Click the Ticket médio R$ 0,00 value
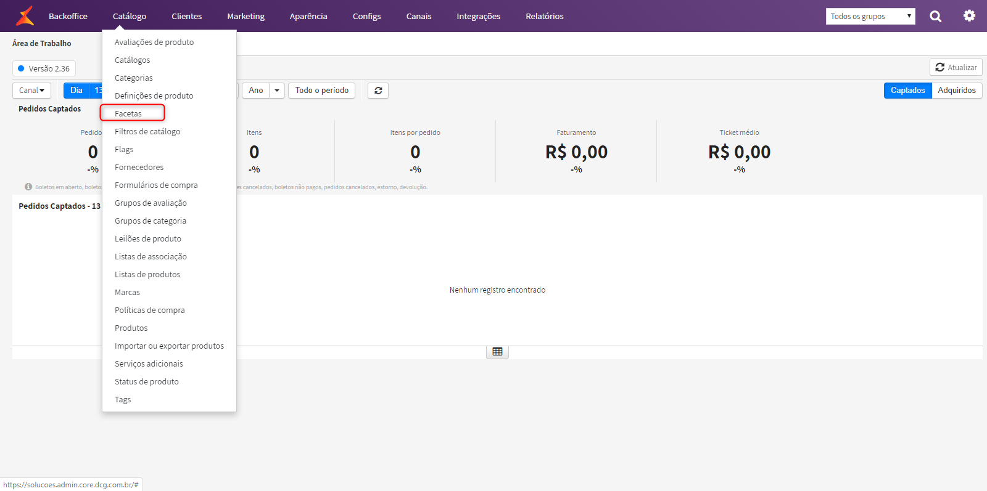The height and width of the screenshot is (491, 987). tap(739, 152)
